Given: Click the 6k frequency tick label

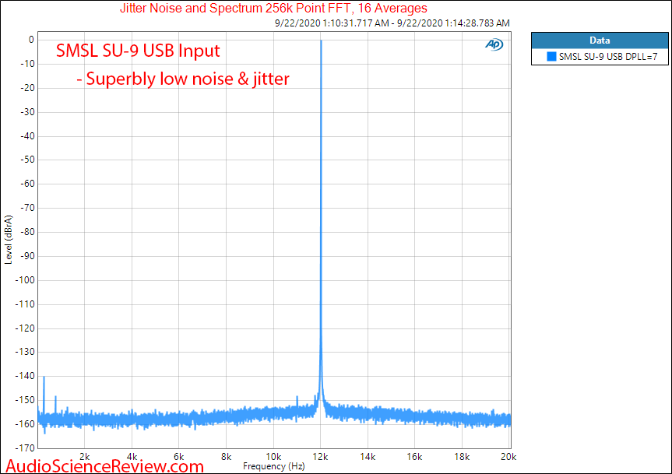Looking at the screenshot, I should pyautogui.click(x=179, y=456).
